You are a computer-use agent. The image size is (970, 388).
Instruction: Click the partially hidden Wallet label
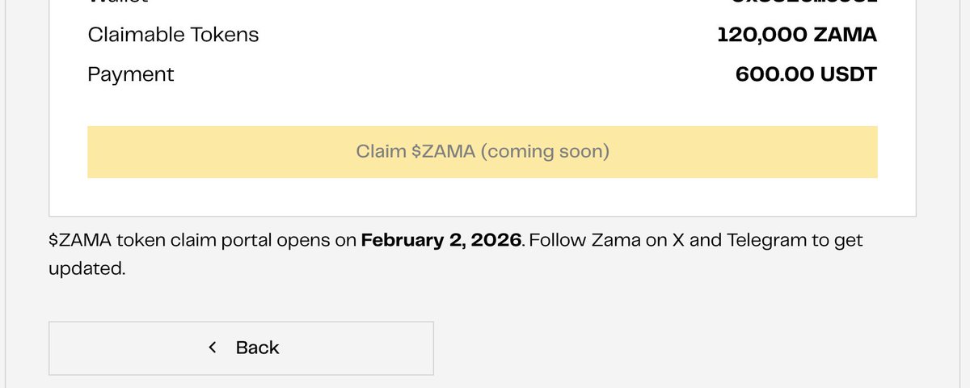coord(119,2)
